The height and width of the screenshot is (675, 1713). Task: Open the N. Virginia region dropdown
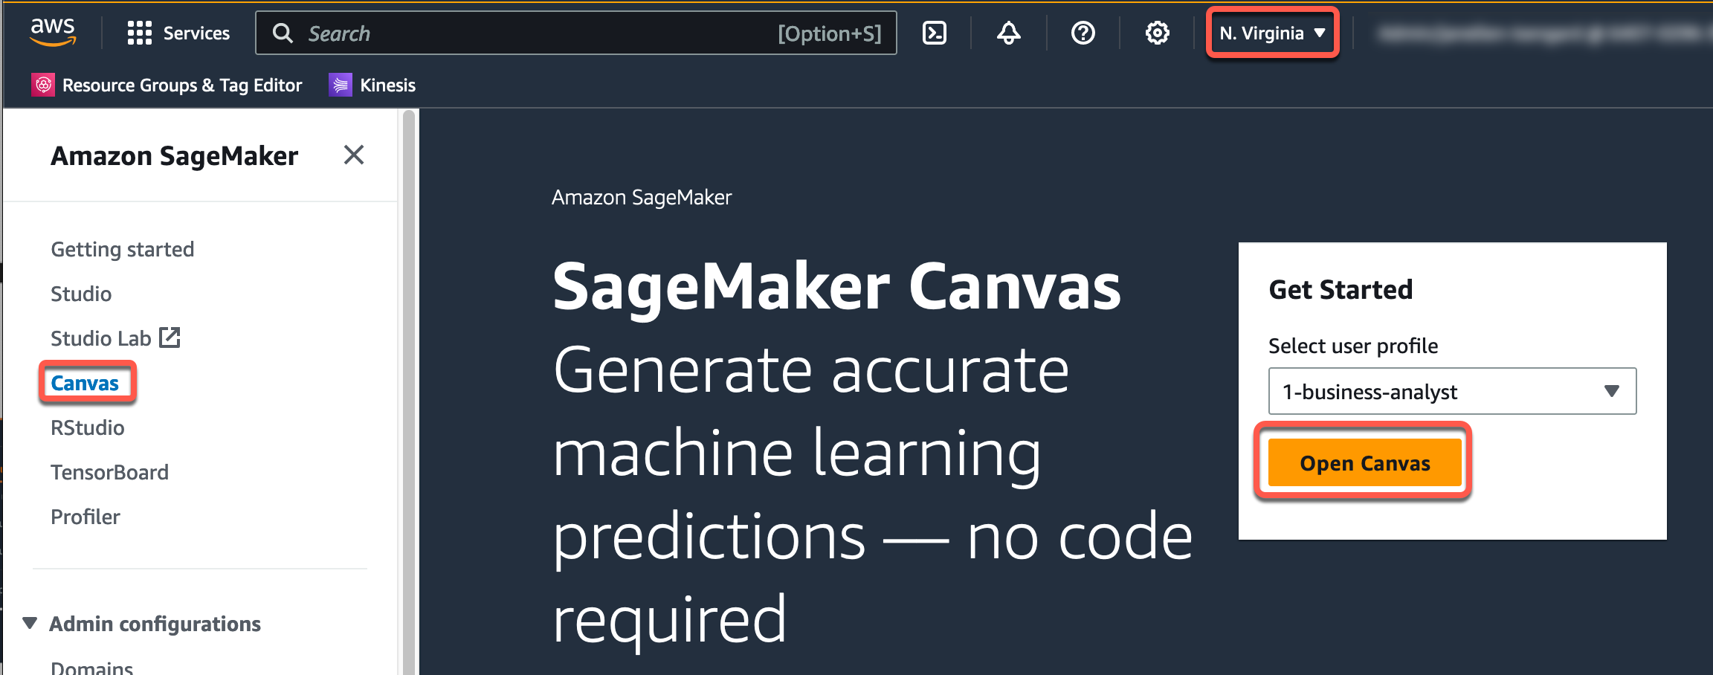coord(1272,33)
